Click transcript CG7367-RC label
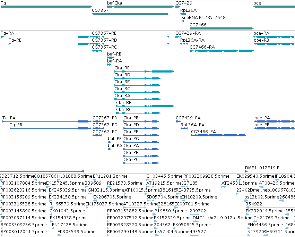Screen dimensions: 295x237 click(104, 47)
